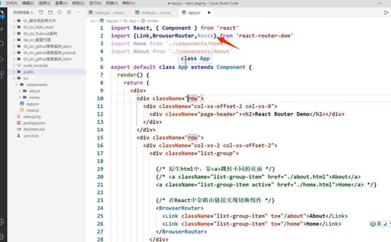The width and height of the screenshot is (391, 242).
Task: Expand the 06_src_github搜索案例_pubsub folder
Action: point(14,53)
